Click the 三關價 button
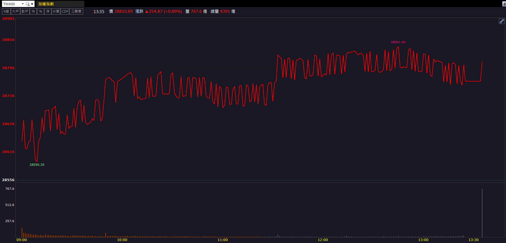The width and height of the screenshot is (506, 243). [x=76, y=11]
